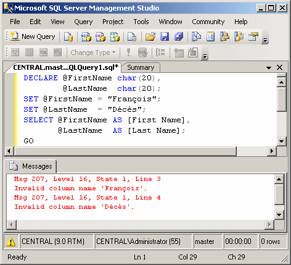Expand the main toolbar options arrow
The width and height of the screenshot is (291, 265).
coord(265,40)
